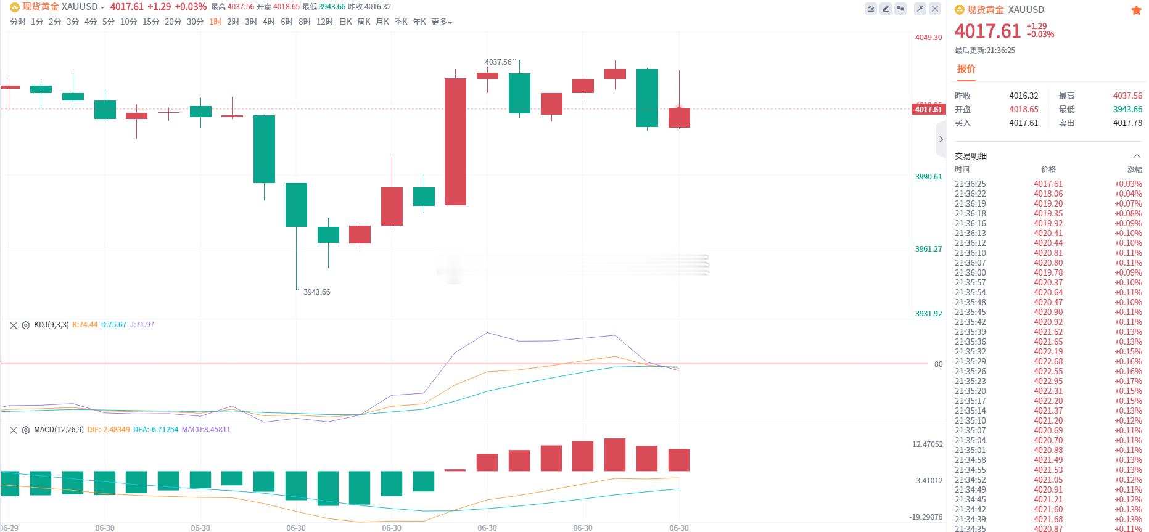This screenshot has width=1149, height=532.
Task: Switch to the 日K timeframe
Action: 345,22
